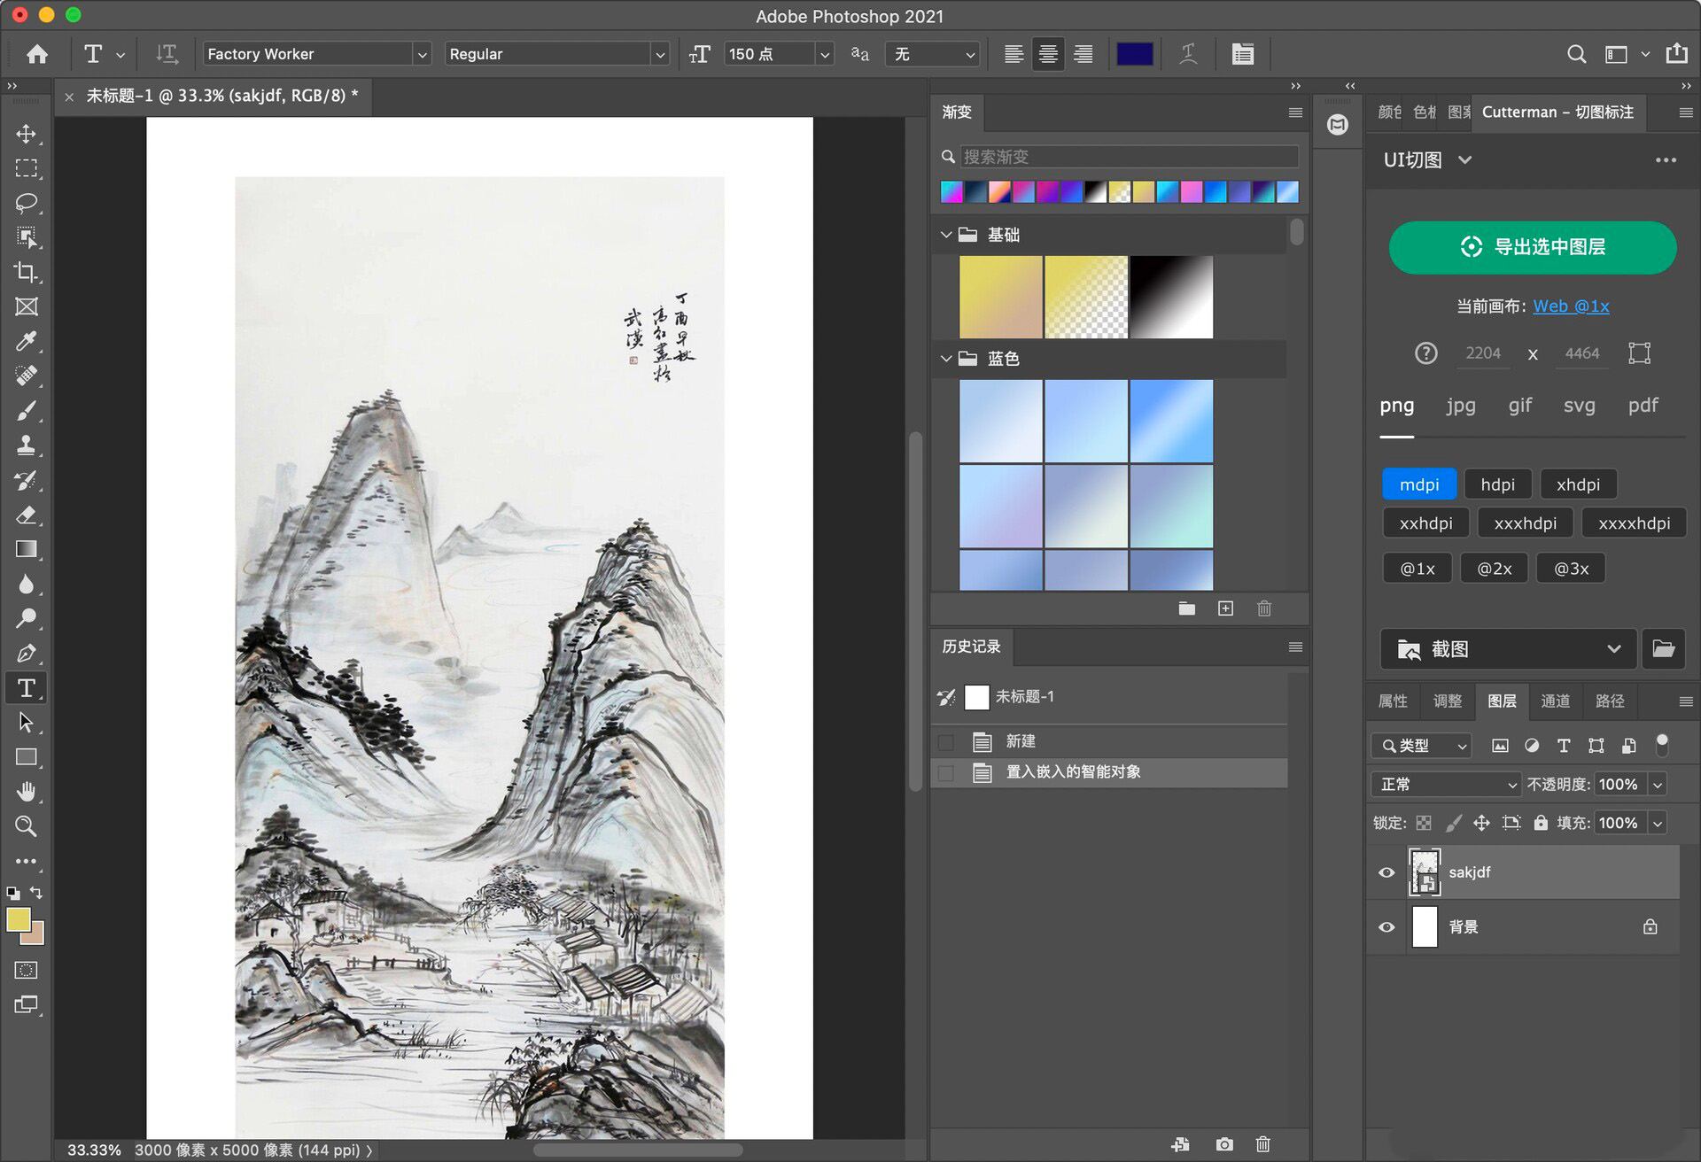Image resolution: width=1701 pixels, height=1162 pixels.
Task: Switch to the 通道 tab
Action: point(1555,701)
